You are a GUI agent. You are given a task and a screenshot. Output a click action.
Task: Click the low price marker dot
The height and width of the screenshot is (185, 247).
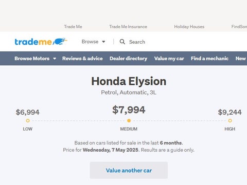point(28,121)
